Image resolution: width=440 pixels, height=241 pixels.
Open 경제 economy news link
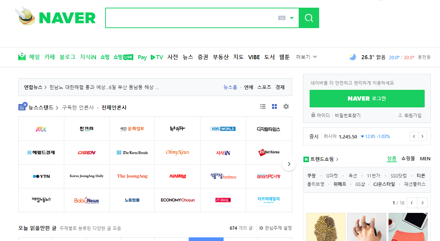[x=280, y=87]
